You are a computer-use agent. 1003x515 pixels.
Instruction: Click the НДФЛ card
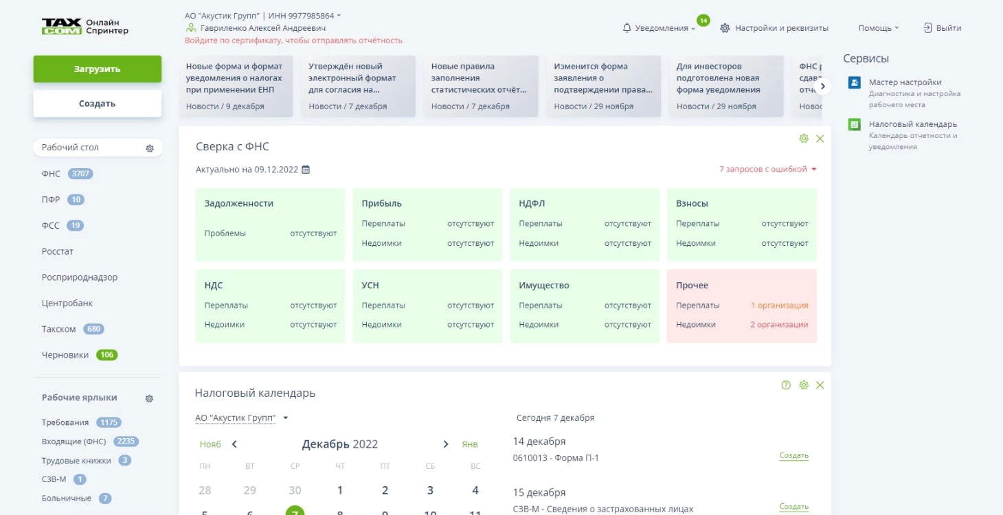585,225
